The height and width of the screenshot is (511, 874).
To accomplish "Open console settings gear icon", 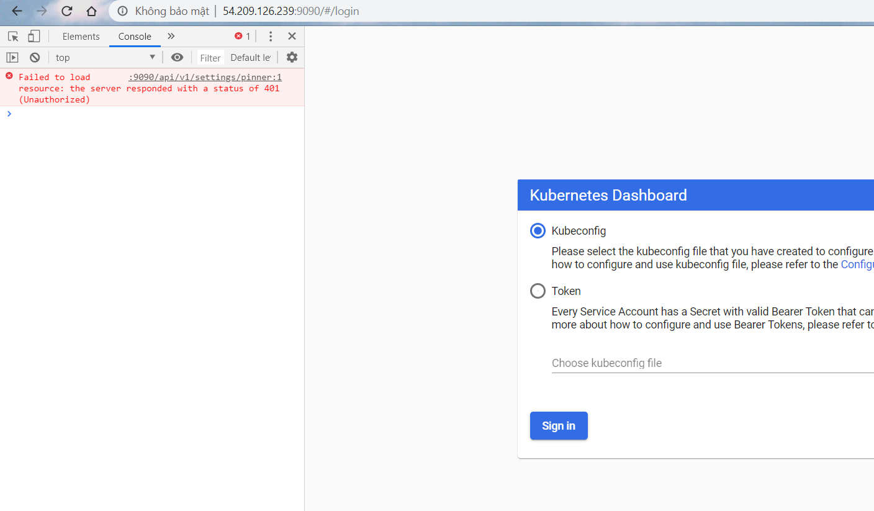I will coord(292,57).
